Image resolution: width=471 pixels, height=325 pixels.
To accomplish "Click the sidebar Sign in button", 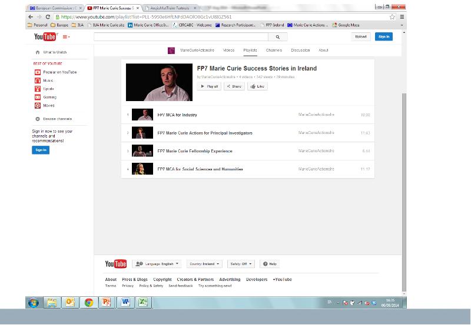I will click(x=41, y=150).
